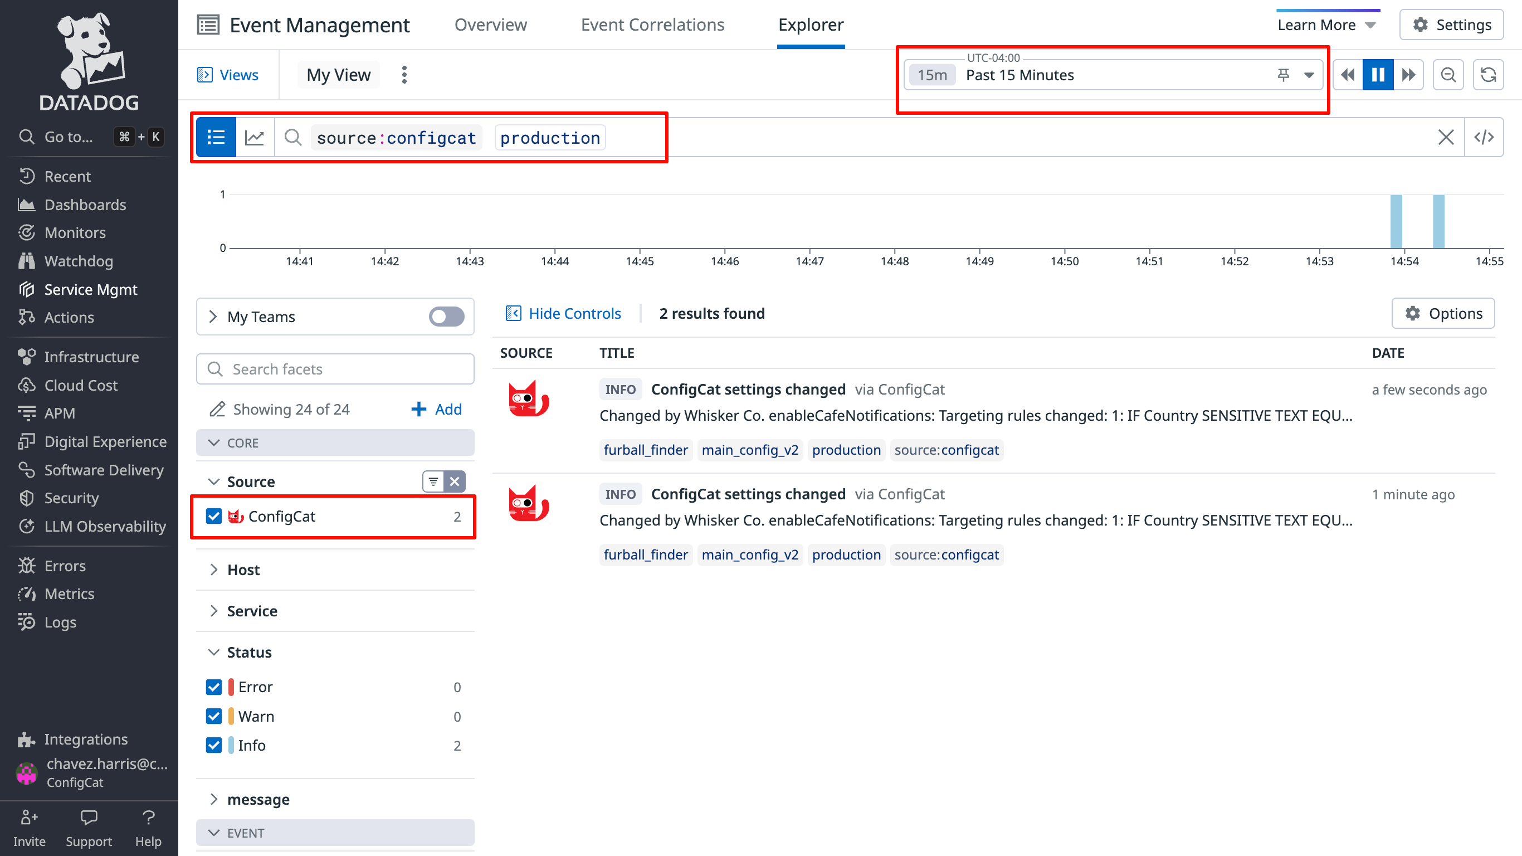Select the Watchdog sidebar icon
Image resolution: width=1522 pixels, height=856 pixels.
27,261
